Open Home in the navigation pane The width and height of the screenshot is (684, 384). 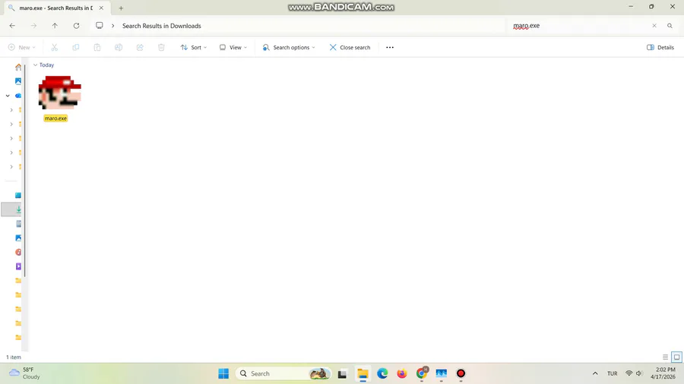point(18,67)
